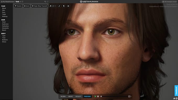Select Head under Hair
The image size is (178, 100).
4,22
